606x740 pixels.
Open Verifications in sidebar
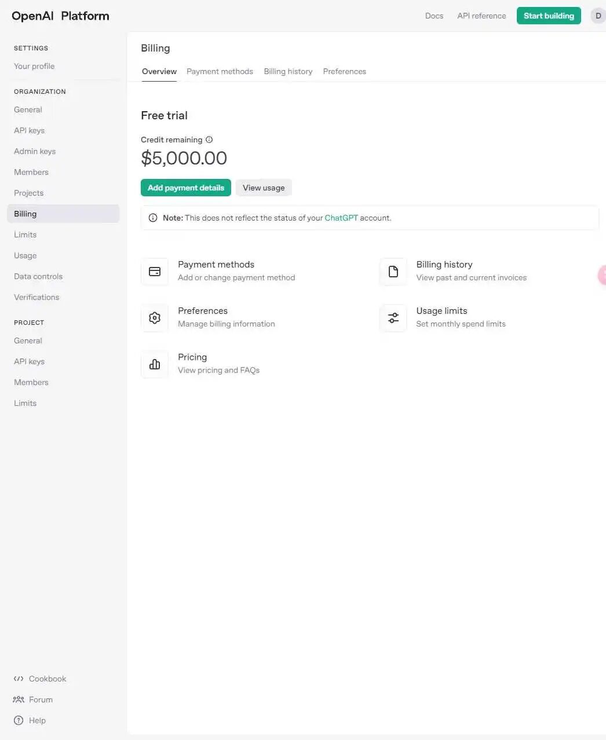click(x=36, y=297)
